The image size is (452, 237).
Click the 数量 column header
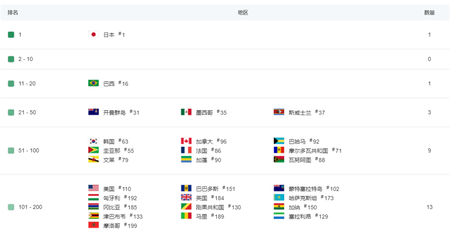point(429,13)
